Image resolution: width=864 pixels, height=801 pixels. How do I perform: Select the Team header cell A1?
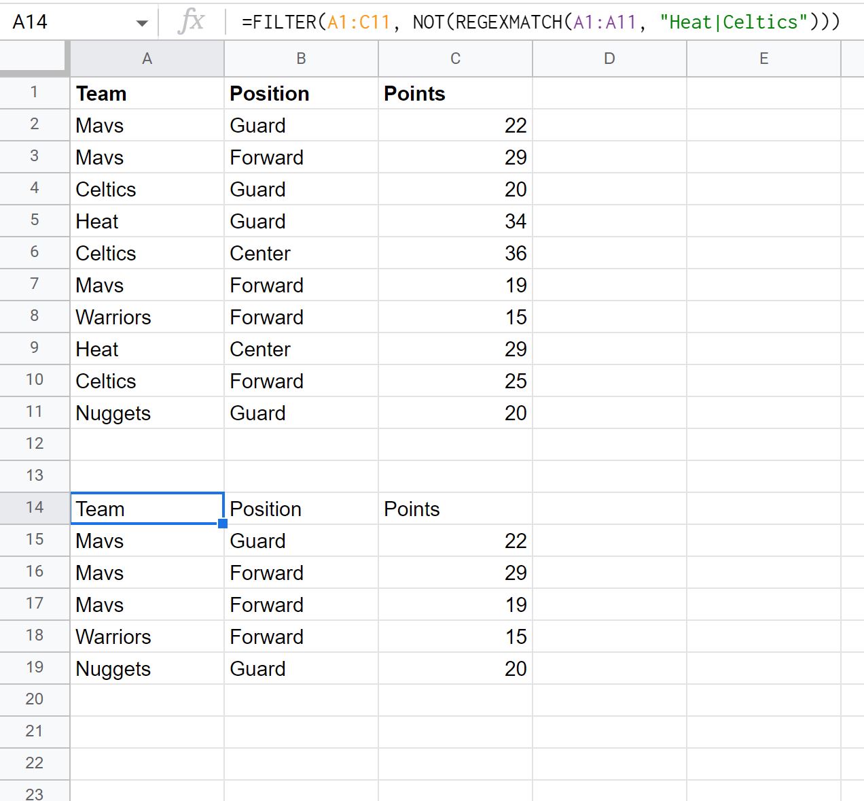tap(147, 93)
